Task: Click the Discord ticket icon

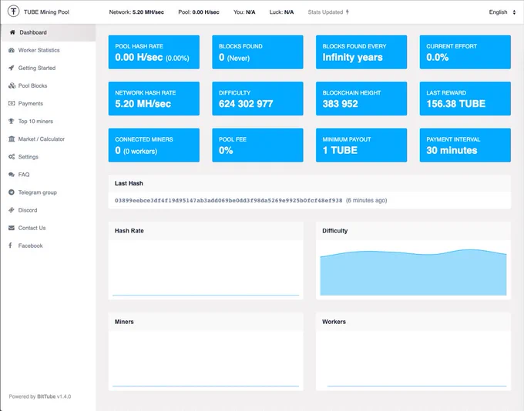Action: tap(12, 210)
